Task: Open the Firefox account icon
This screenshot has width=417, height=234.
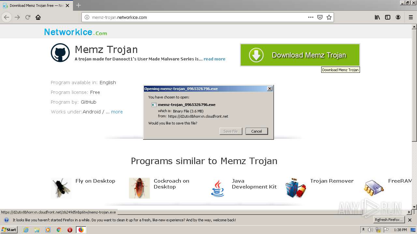Action: (x=398, y=17)
